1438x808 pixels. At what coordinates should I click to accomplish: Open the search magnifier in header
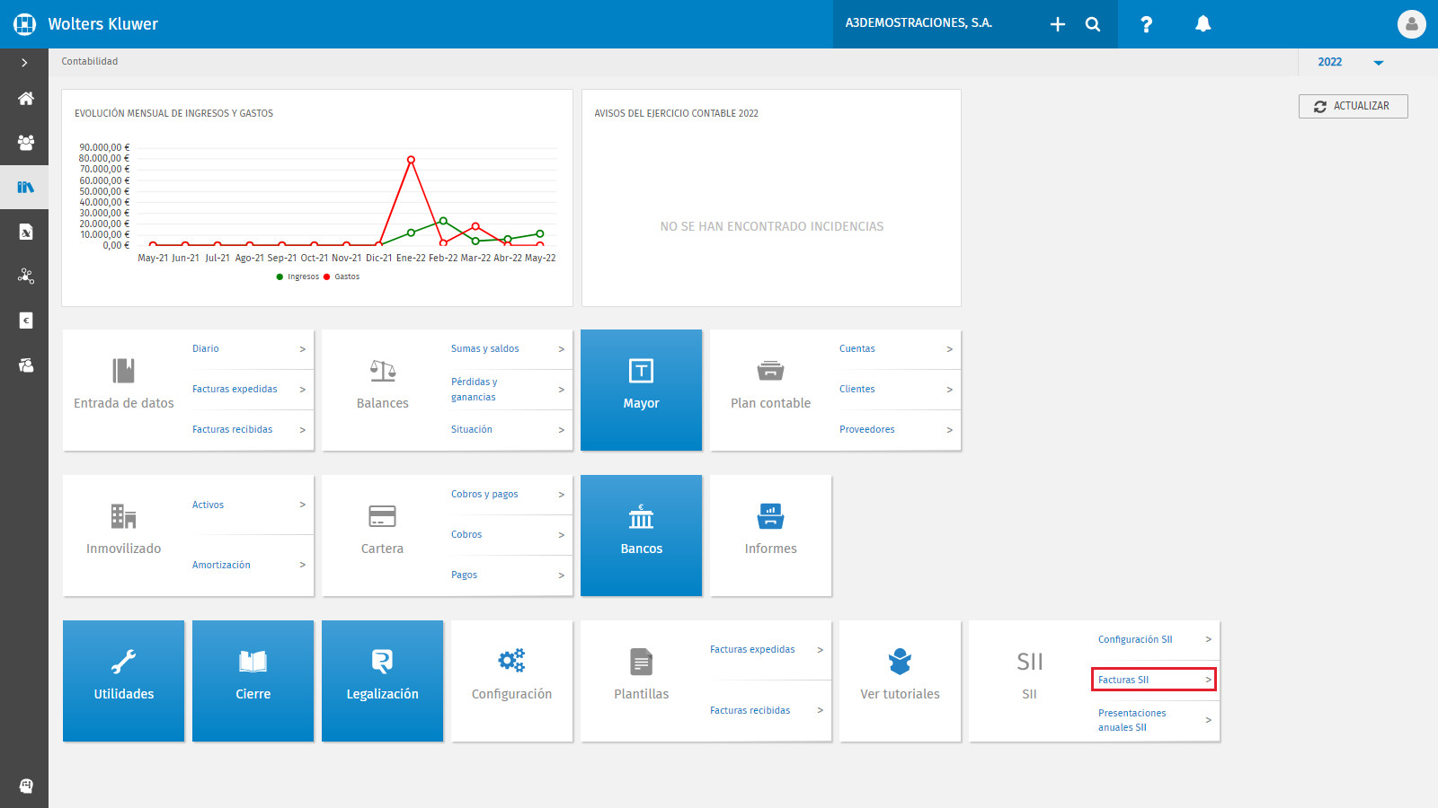coord(1093,24)
